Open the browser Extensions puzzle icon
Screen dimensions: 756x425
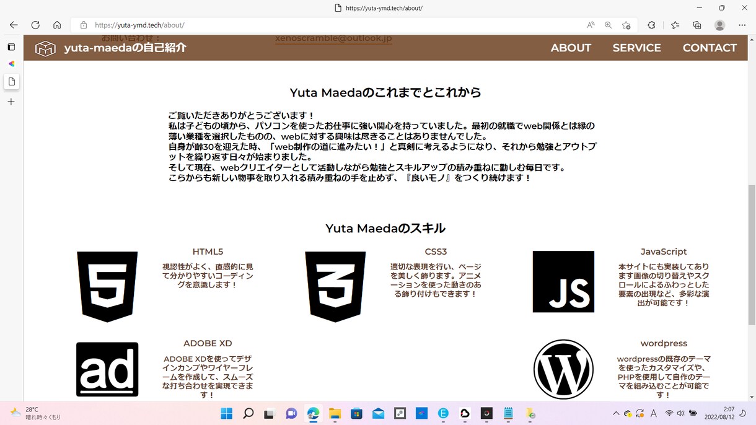click(x=651, y=25)
